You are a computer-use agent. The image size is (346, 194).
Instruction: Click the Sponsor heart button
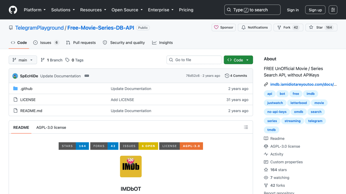(x=224, y=27)
